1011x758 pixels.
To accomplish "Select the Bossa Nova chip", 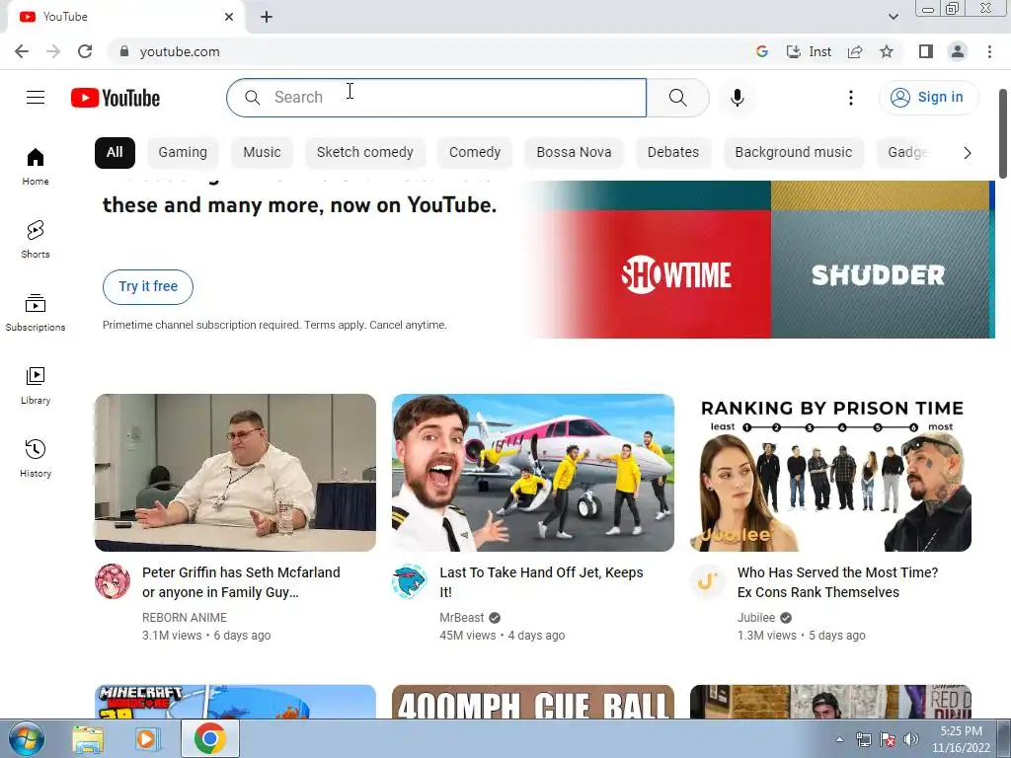I will click(574, 153).
